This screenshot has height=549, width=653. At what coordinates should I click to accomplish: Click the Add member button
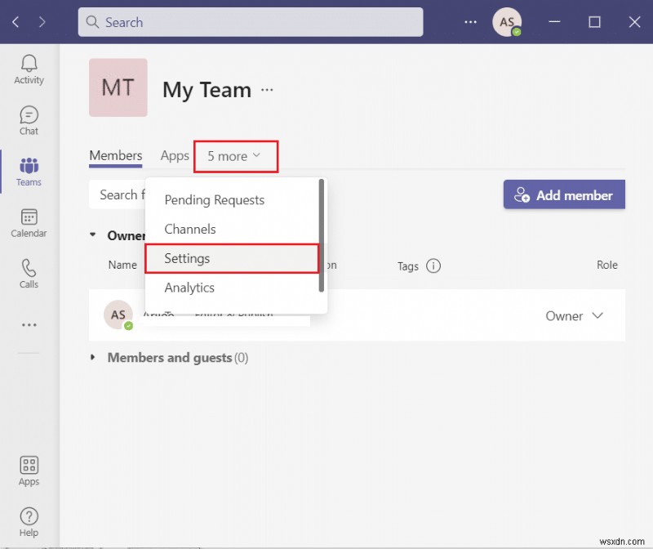[x=564, y=194]
